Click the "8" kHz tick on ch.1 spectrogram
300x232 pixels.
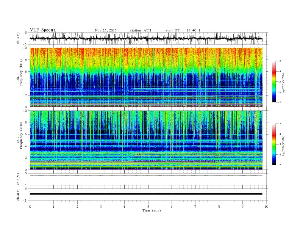click(x=26, y=60)
